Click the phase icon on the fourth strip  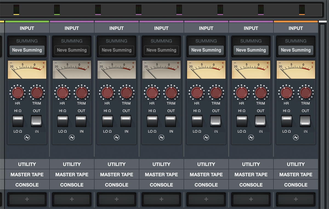[161, 138]
